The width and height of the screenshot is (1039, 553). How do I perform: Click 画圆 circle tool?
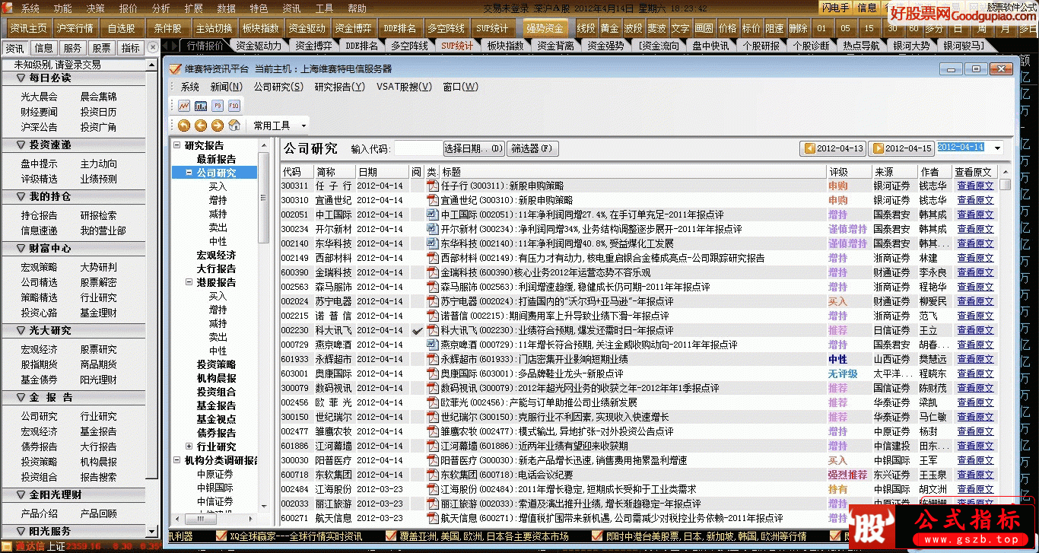704,28
